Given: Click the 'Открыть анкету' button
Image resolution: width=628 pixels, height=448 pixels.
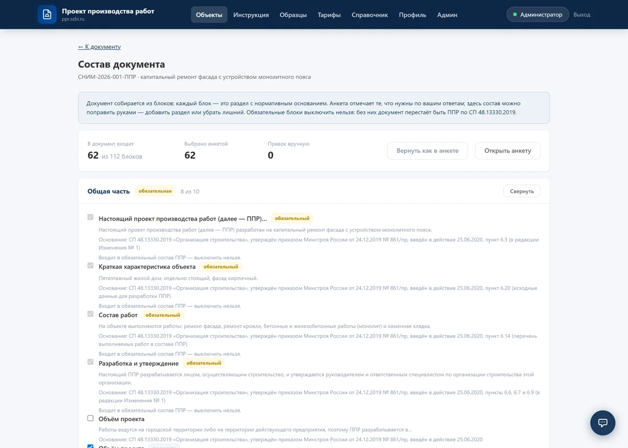Looking at the screenshot, I should tap(508, 151).
